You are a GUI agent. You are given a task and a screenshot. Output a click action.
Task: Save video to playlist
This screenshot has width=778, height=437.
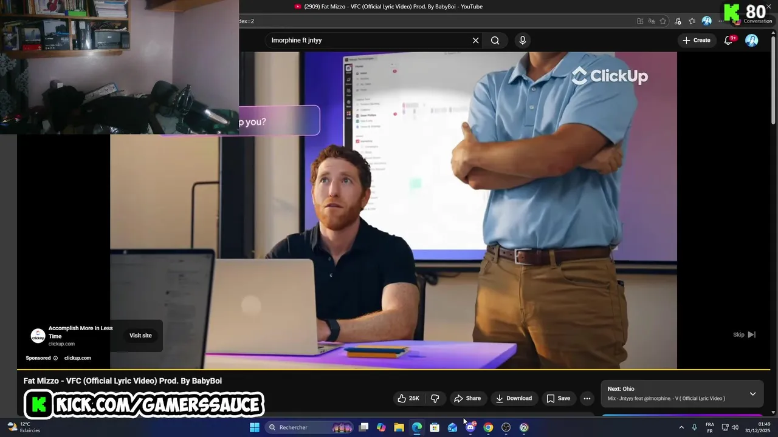tap(558, 398)
